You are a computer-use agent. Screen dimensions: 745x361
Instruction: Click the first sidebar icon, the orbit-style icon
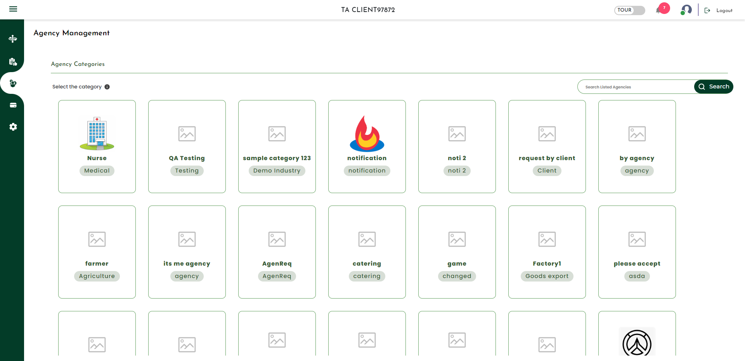[13, 38]
